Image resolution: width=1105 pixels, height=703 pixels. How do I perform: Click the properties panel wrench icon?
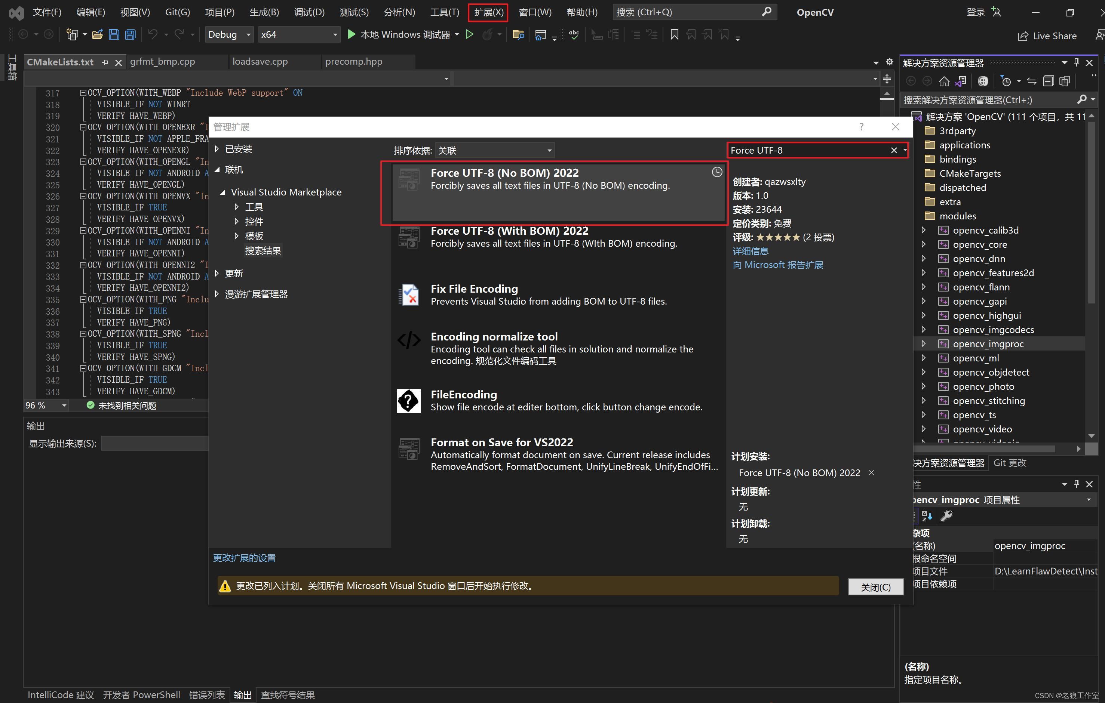click(x=946, y=517)
